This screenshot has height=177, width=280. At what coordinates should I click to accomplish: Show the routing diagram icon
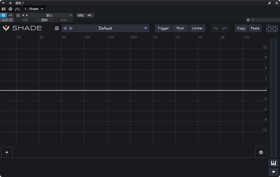tap(17, 9)
